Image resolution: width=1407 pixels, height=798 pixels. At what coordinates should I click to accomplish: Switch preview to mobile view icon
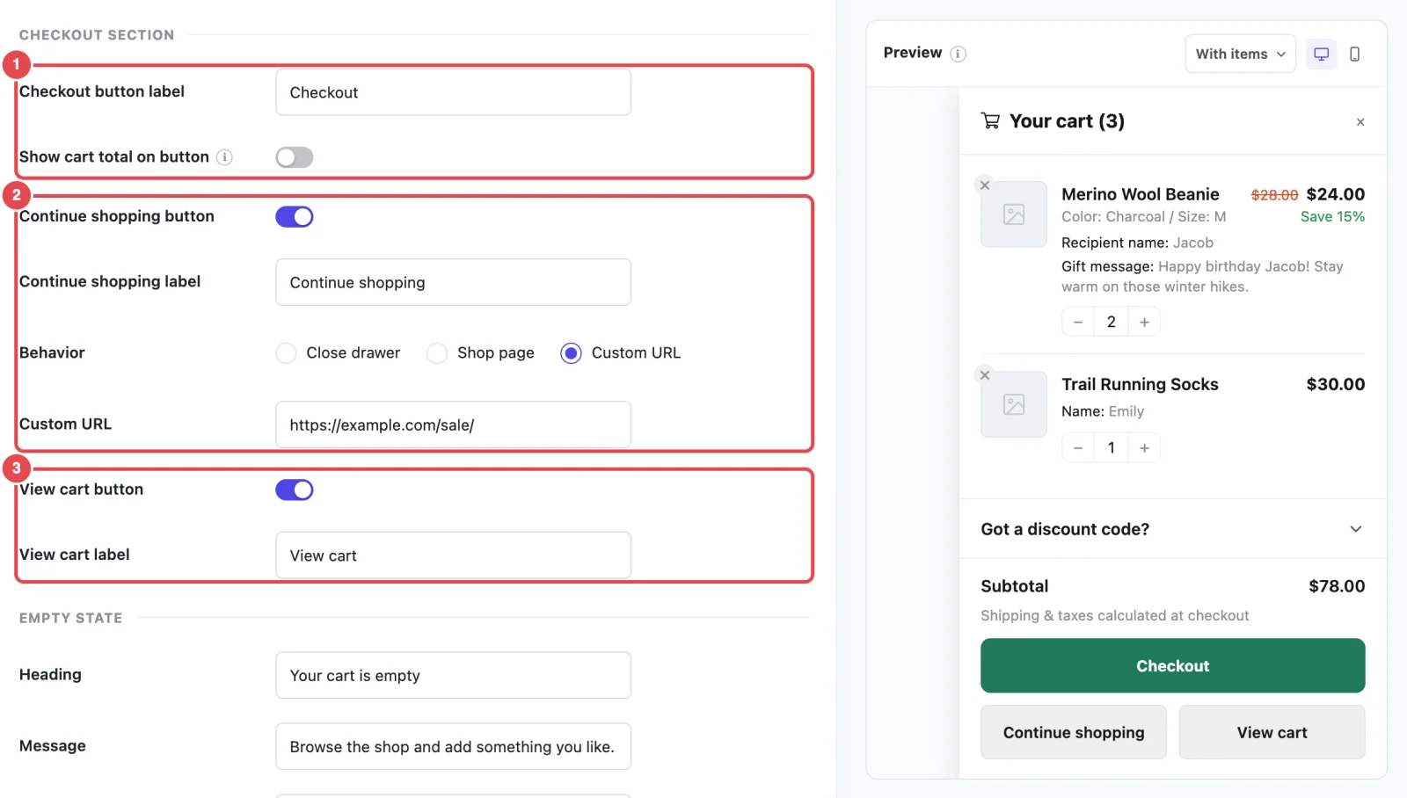[x=1354, y=54]
